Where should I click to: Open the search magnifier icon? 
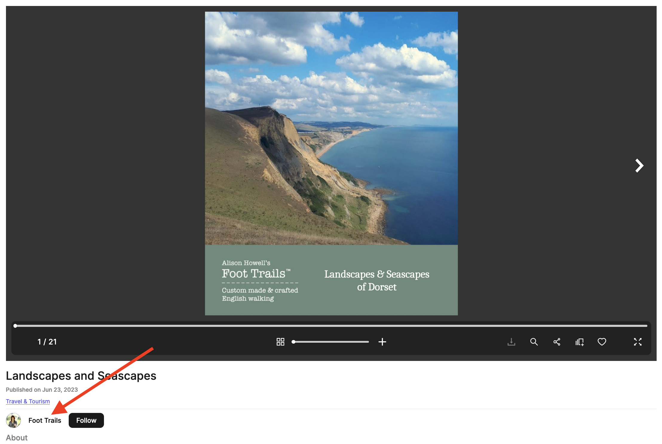coord(534,342)
